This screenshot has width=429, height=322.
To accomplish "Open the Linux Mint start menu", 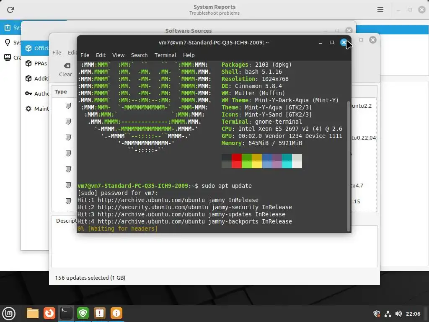I will [x=9, y=313].
